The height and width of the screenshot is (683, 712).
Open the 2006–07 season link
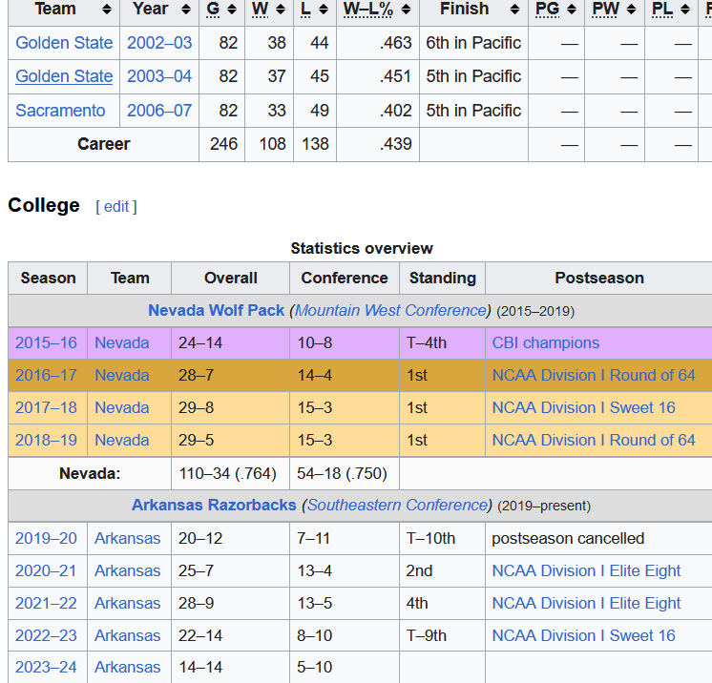tap(159, 111)
